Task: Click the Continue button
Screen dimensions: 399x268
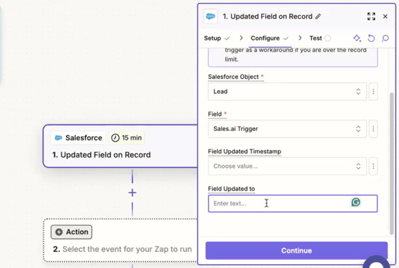Action: 297,251
